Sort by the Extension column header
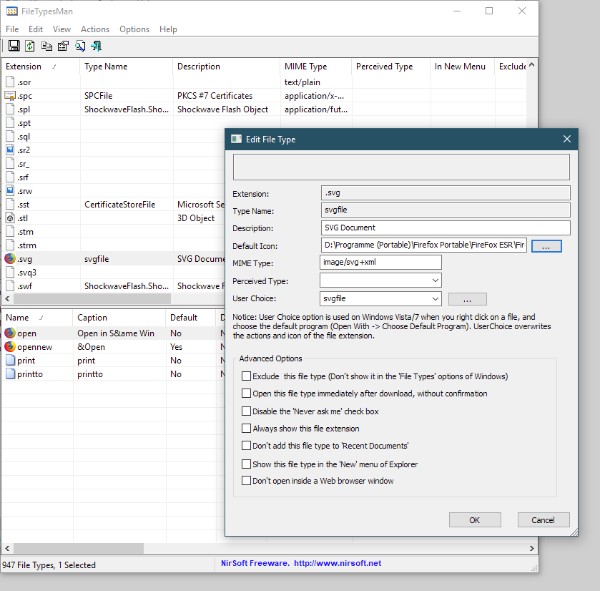Screen dimensions: 600x591 [x=24, y=67]
